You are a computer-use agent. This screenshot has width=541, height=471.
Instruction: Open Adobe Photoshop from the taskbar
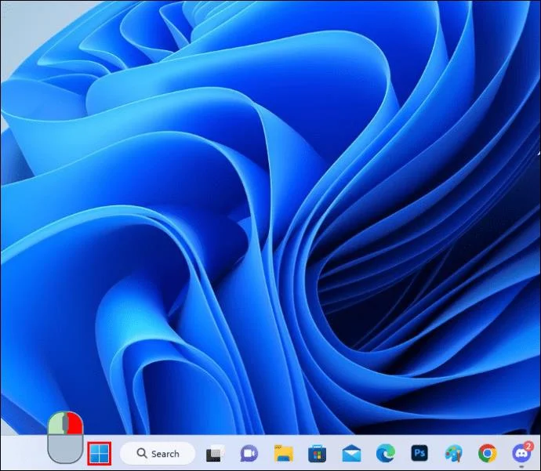419,453
